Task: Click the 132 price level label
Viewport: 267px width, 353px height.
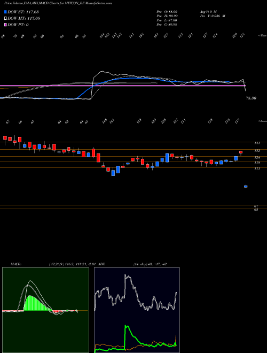Action: (257, 150)
